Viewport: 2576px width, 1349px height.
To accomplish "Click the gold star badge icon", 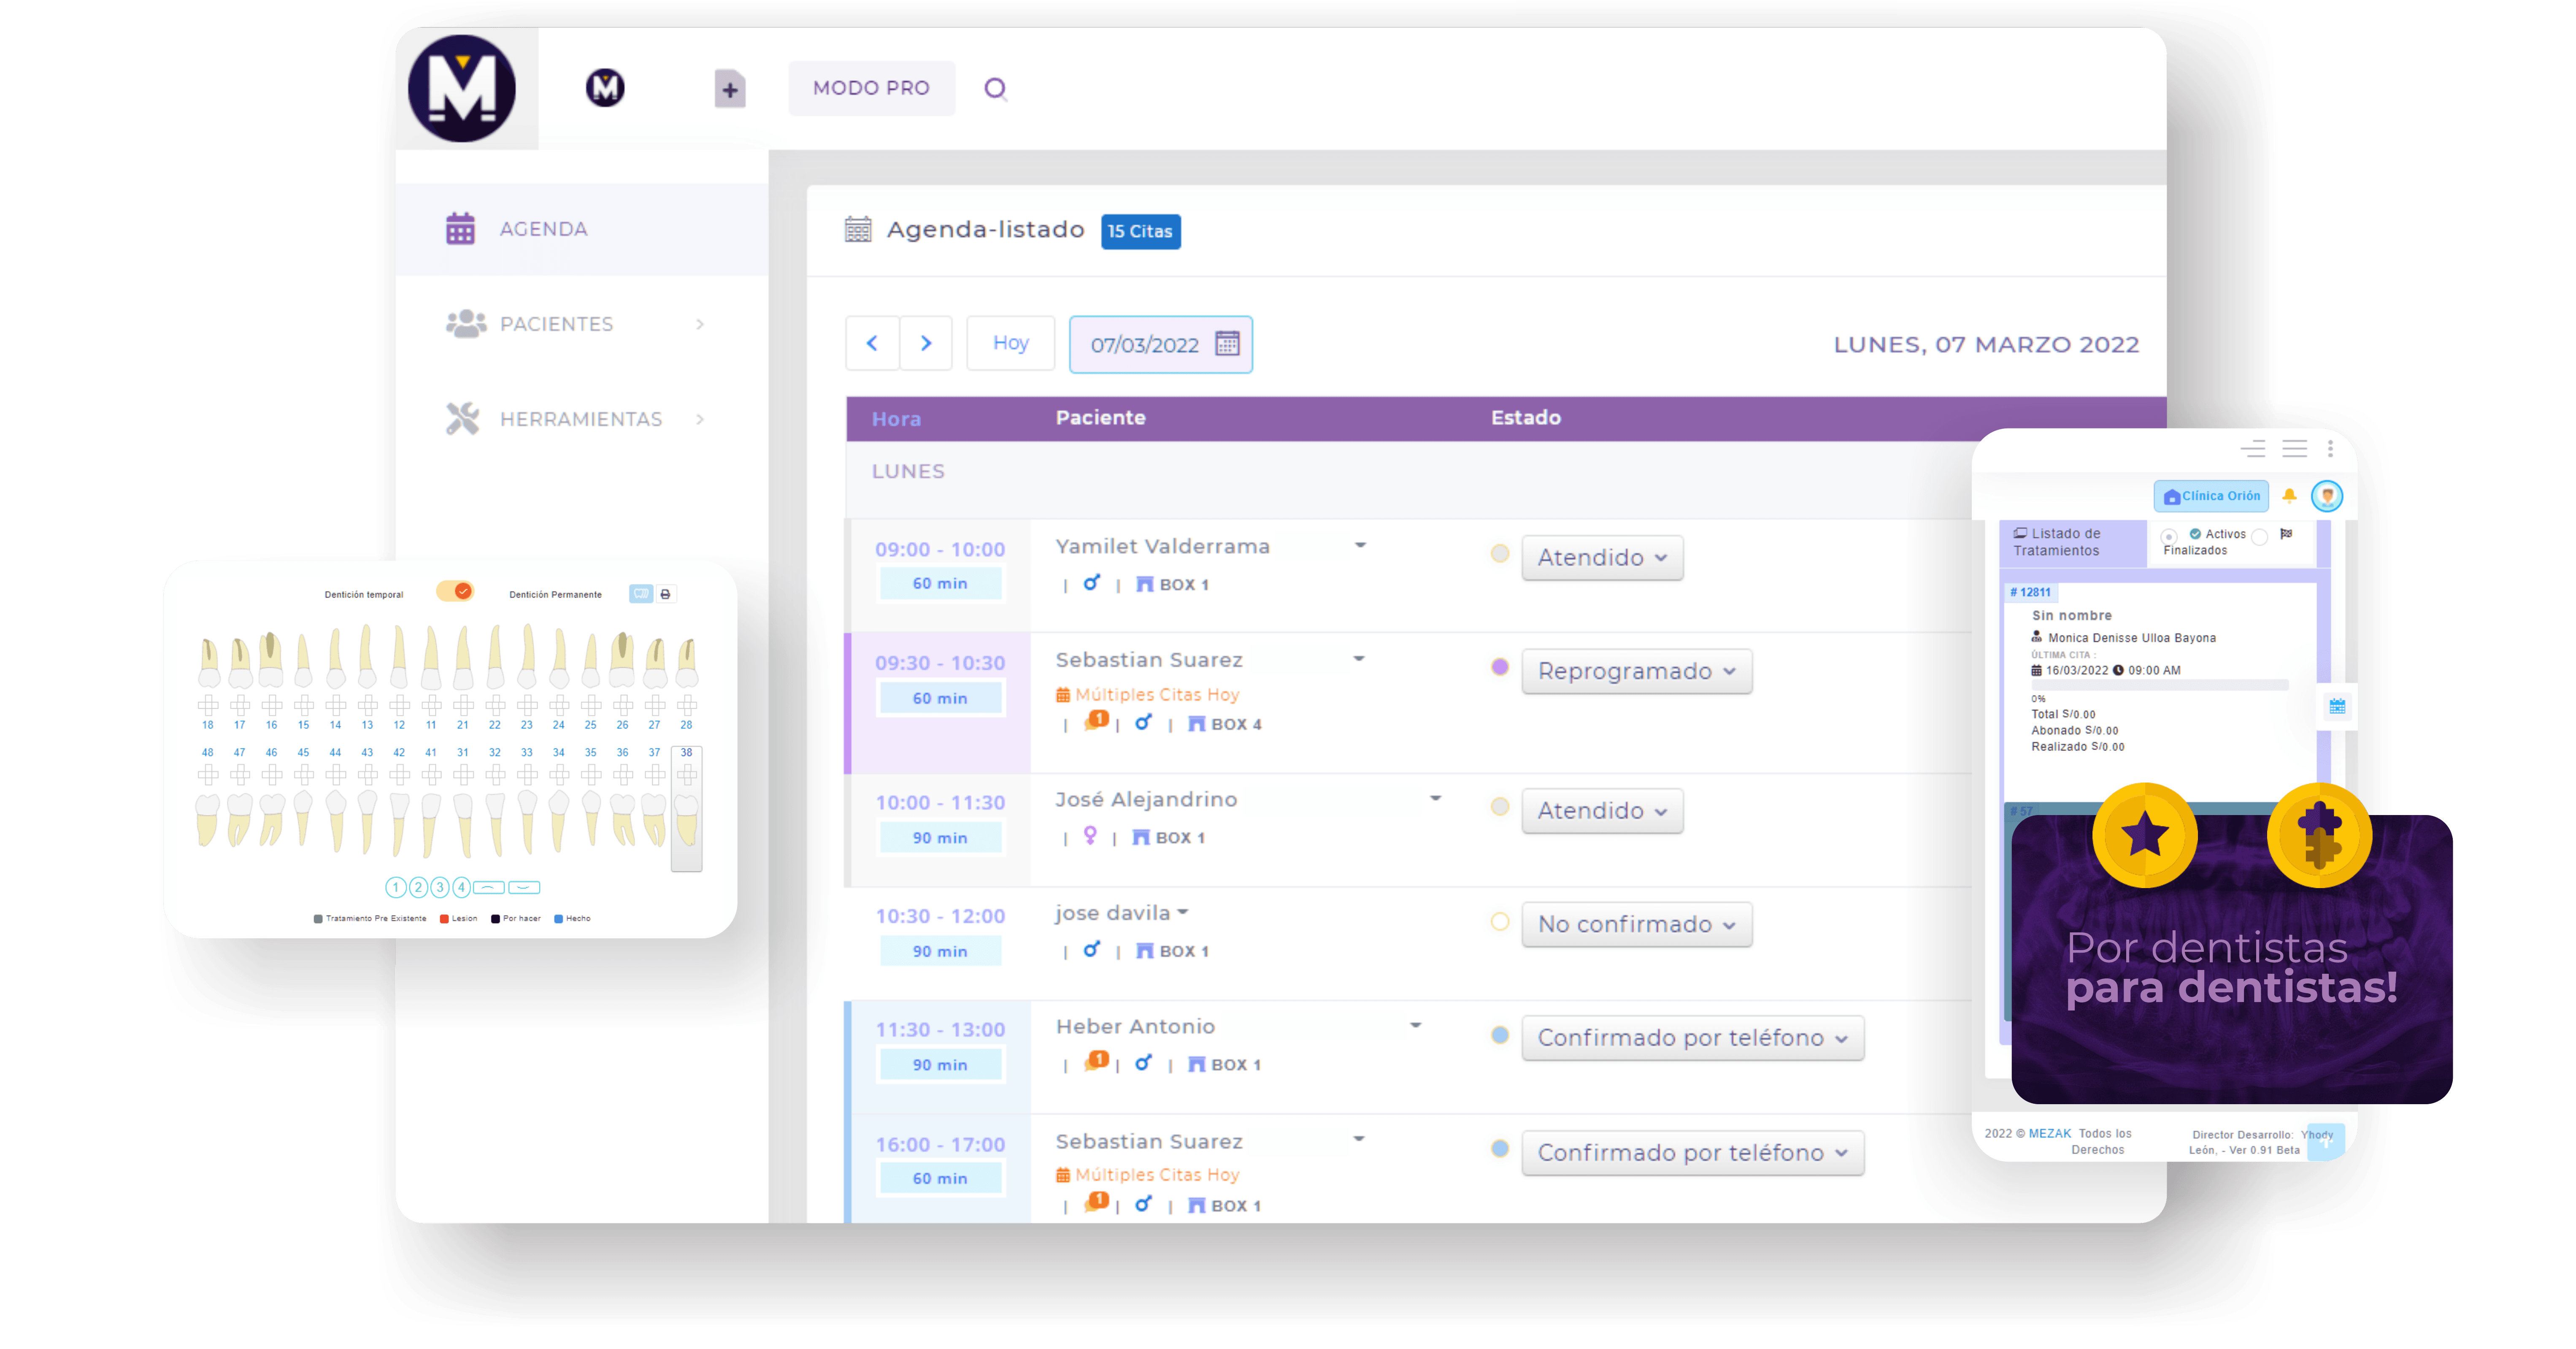I will pyautogui.click(x=2145, y=835).
